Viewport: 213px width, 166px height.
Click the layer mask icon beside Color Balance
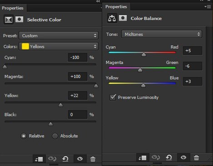coord(123,18)
